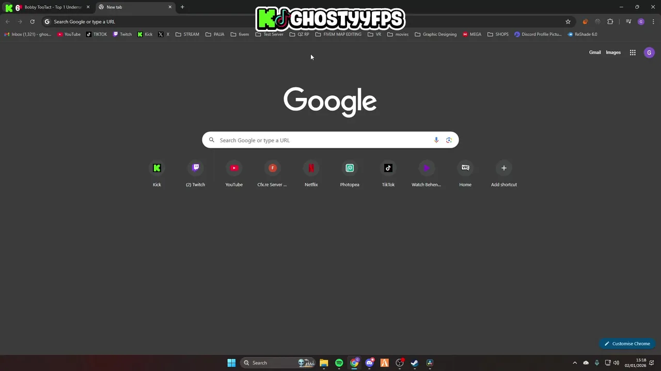Open the volume control in system tray

point(616,363)
